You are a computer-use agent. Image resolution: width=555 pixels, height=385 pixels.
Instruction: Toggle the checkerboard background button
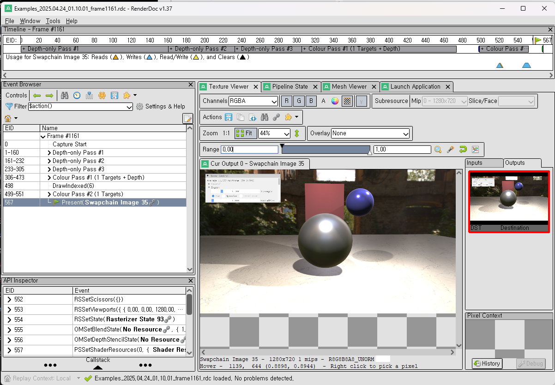tap(347, 101)
